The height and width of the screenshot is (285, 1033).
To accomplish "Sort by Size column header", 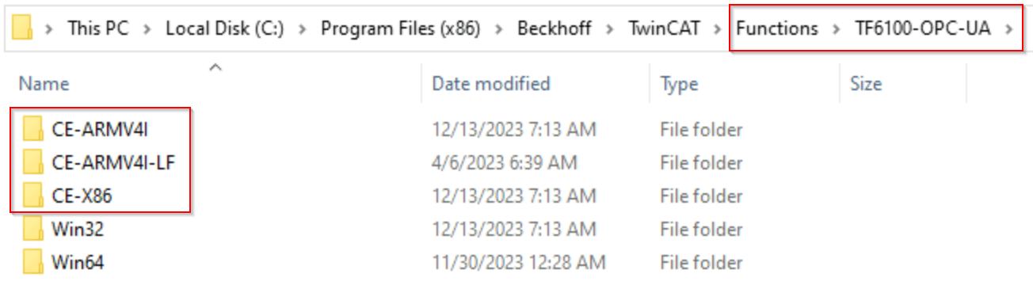I will (866, 83).
